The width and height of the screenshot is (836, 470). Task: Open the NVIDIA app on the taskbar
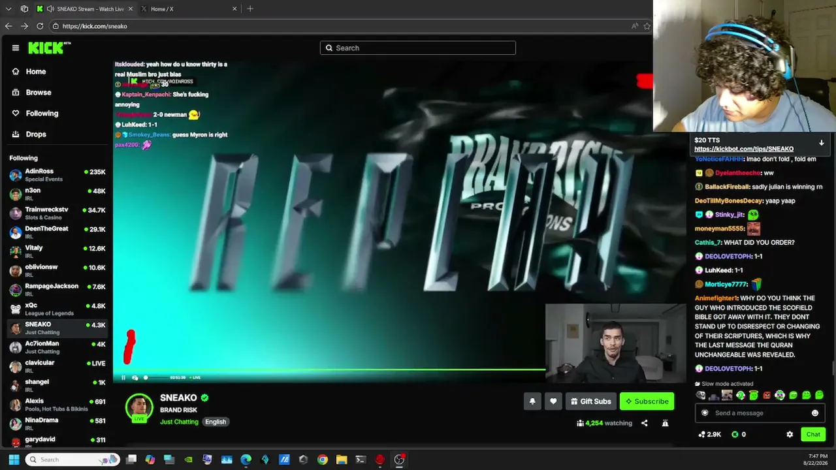tap(188, 460)
